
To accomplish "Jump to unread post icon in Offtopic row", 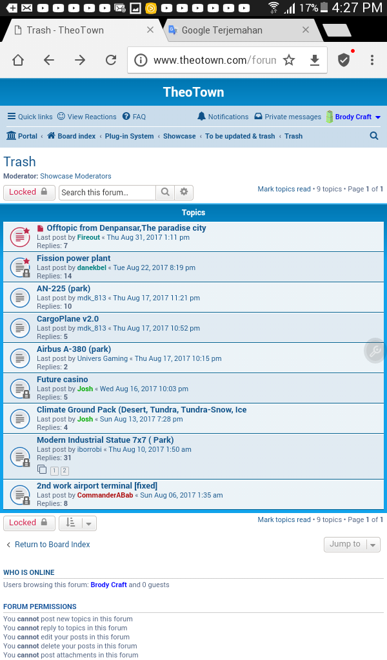I will (x=41, y=228).
